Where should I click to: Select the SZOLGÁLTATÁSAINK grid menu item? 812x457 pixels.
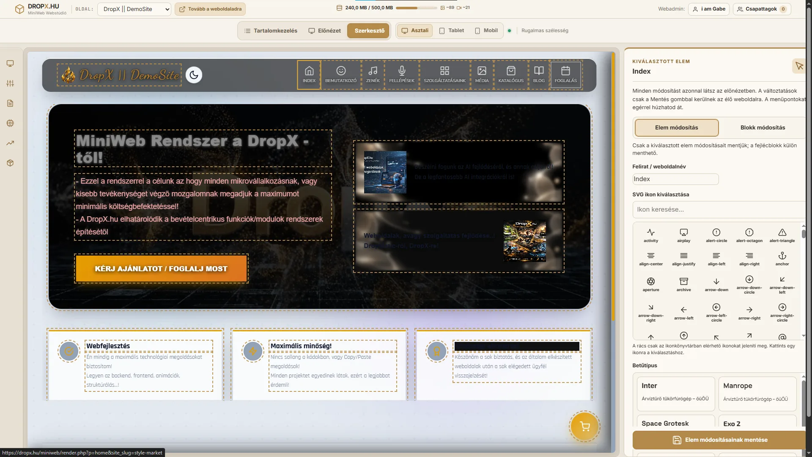coord(444,75)
